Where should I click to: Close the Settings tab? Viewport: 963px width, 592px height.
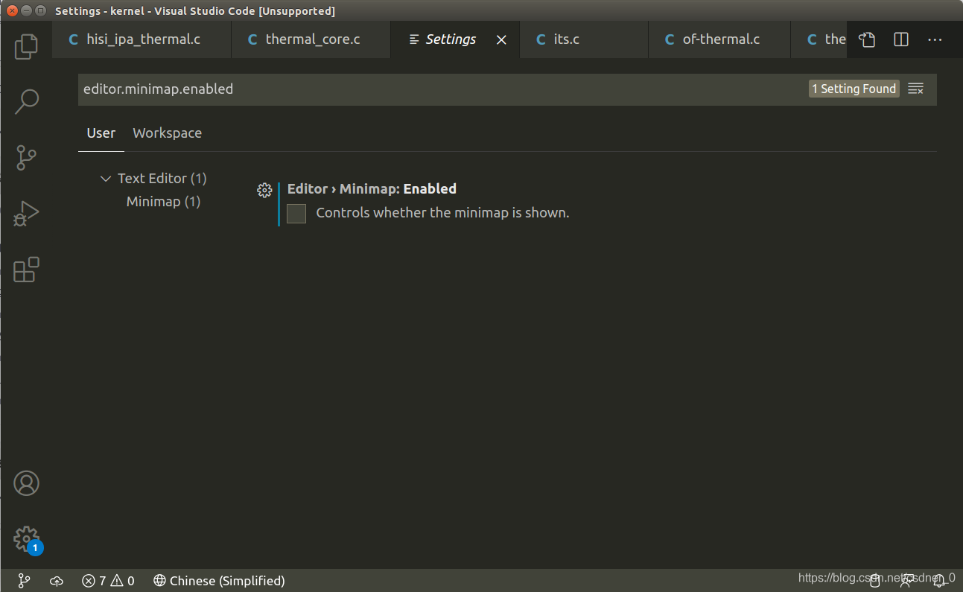[x=502, y=40]
